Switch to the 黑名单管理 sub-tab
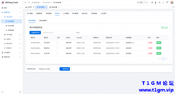Viewport: 175px width, 94px height. pos(43,21)
